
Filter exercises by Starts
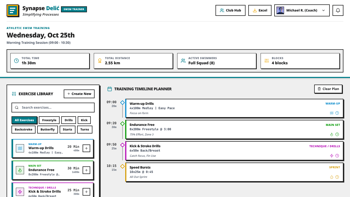pyautogui.click(x=68, y=129)
